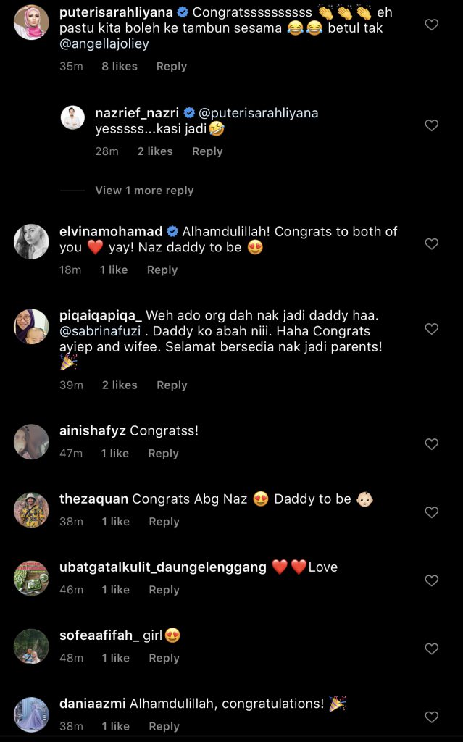Heart sofeaafifah_'s girl comment
The height and width of the screenshot is (742, 463).
pyautogui.click(x=431, y=649)
